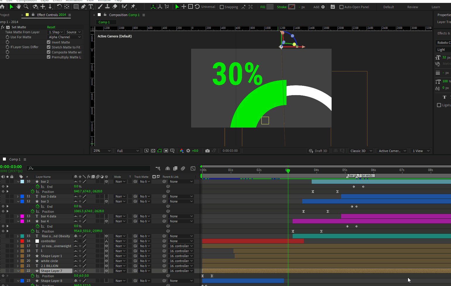Click the viewer timecode 0:00:03:00

point(230,151)
